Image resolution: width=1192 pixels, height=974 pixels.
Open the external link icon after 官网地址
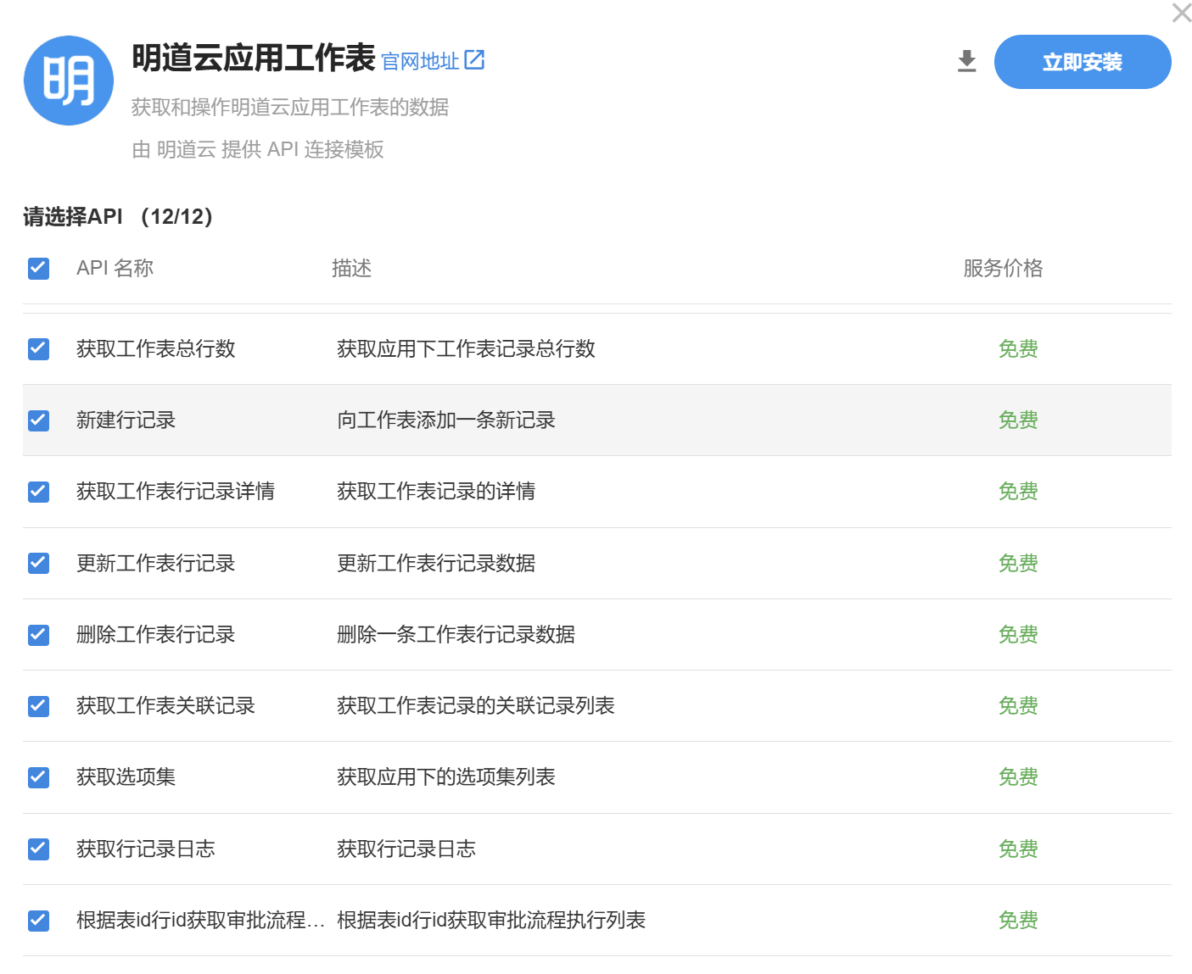click(474, 59)
